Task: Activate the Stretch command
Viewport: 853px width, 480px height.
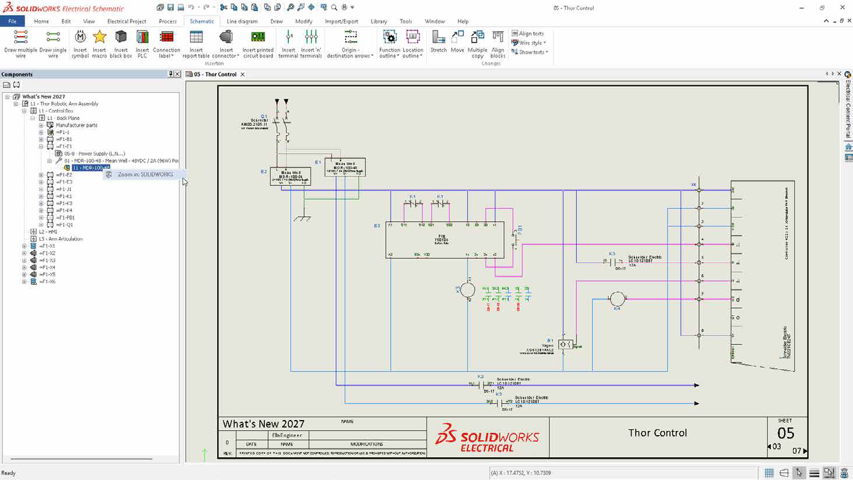Action: pos(439,42)
